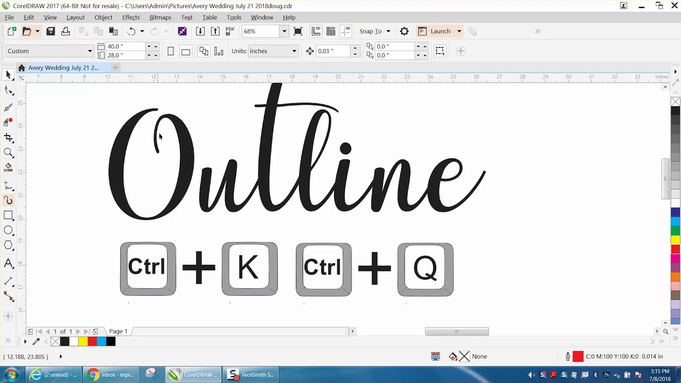Open the Bitmaps menu

(160, 18)
